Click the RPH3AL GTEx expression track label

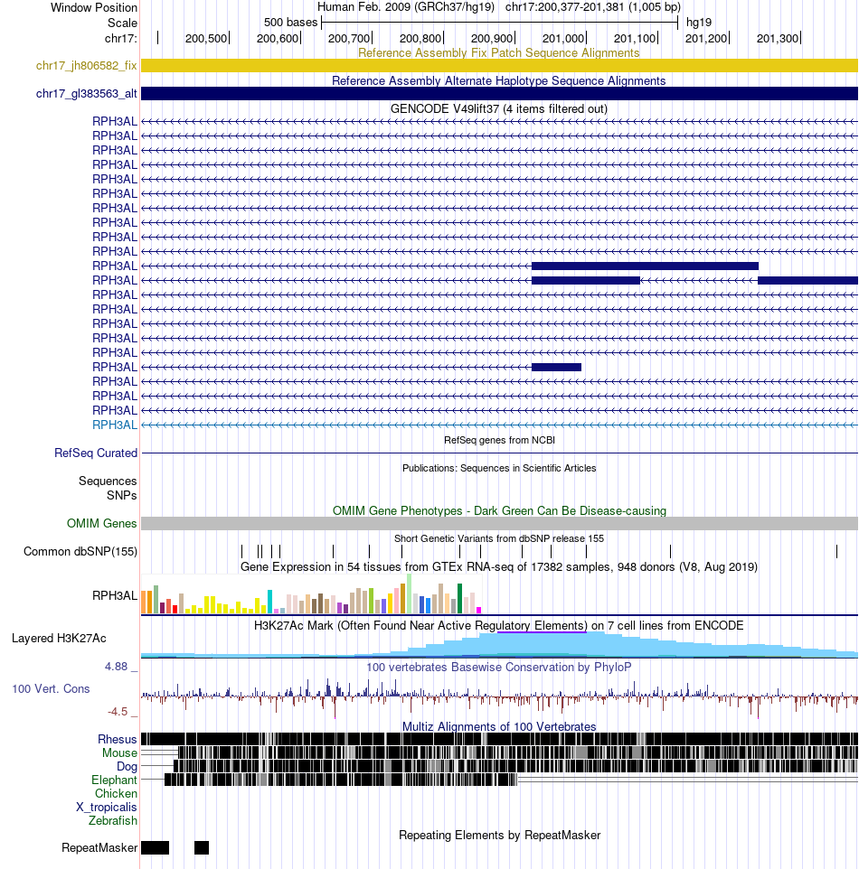pyautogui.click(x=114, y=596)
